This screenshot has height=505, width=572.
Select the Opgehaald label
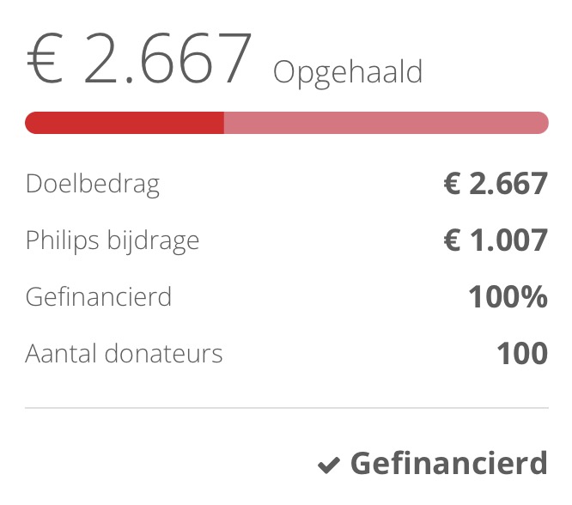[x=348, y=72]
